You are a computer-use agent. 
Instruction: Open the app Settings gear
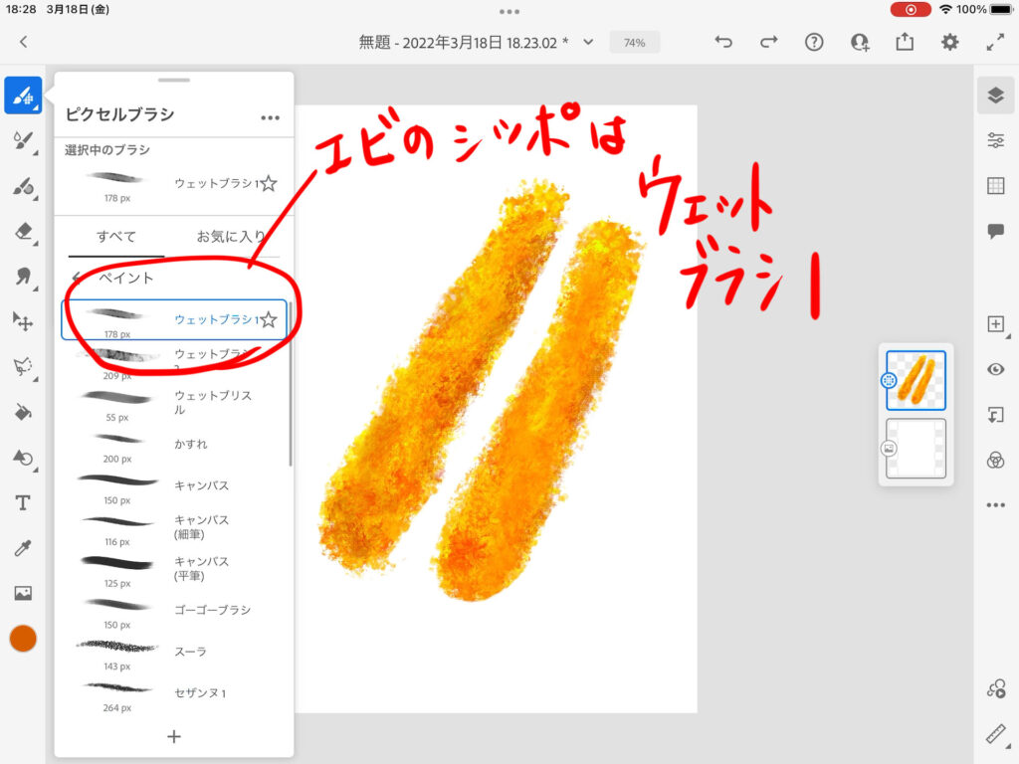point(950,42)
